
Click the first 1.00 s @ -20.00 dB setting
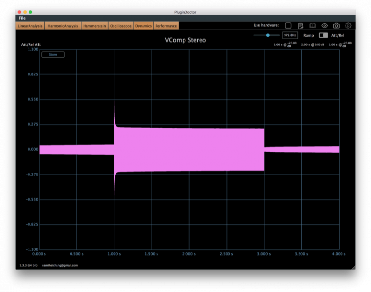pyautogui.click(x=283, y=44)
